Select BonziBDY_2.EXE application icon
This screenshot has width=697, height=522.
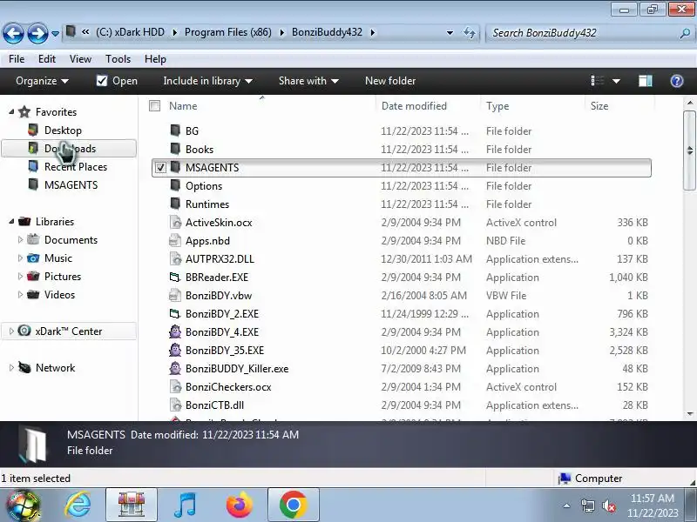pos(175,314)
